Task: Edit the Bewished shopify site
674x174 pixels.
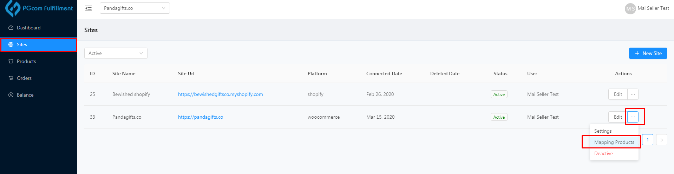Action: tap(617, 94)
